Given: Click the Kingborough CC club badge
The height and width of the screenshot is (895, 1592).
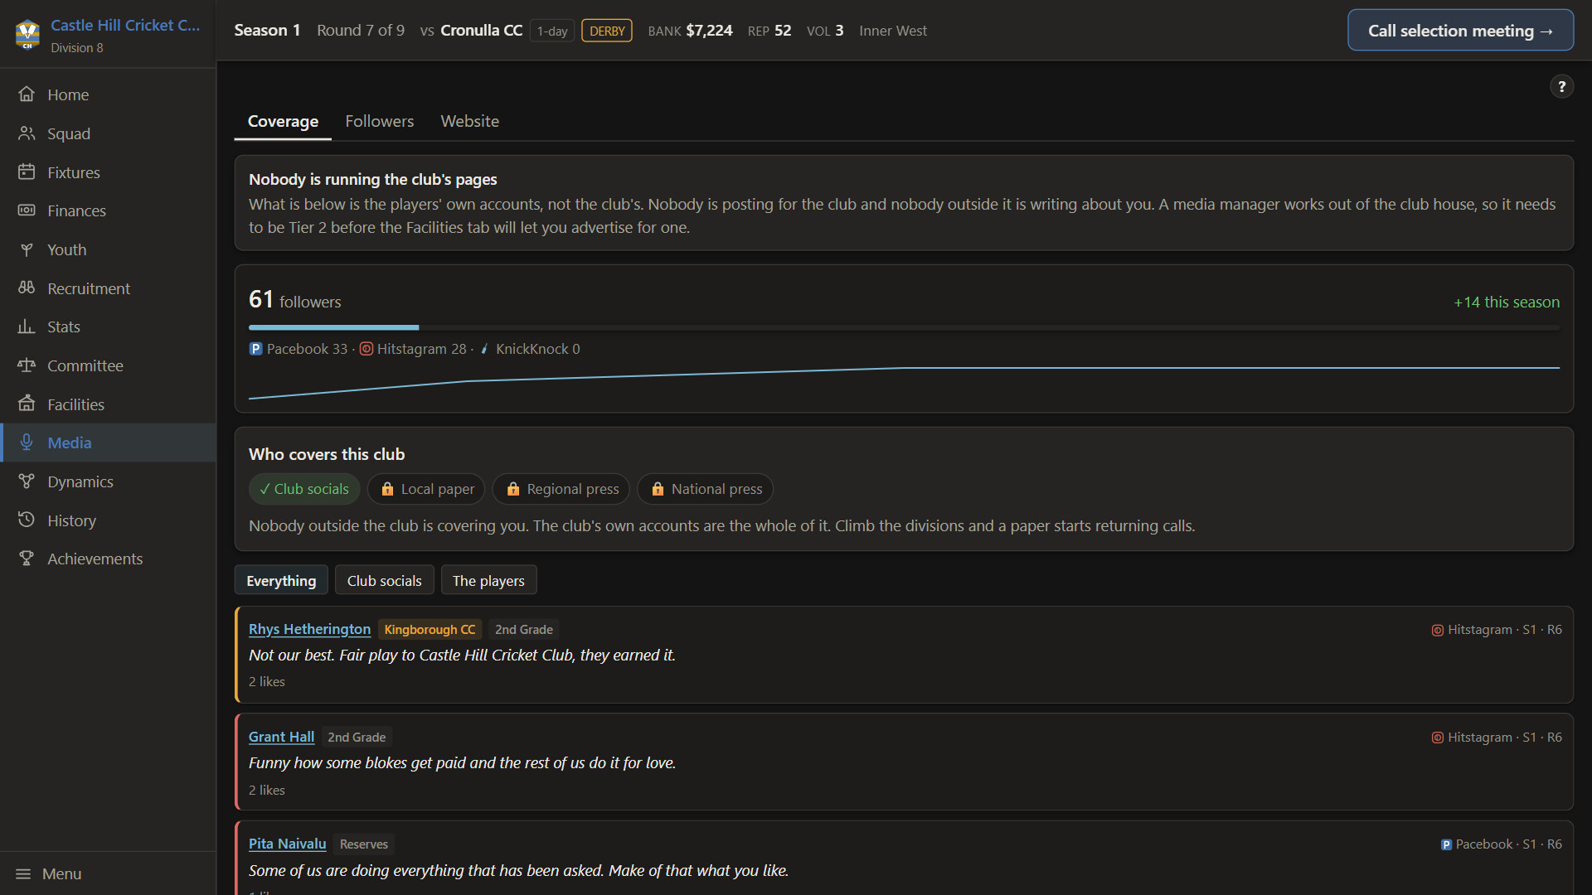Looking at the screenshot, I should [x=430, y=630].
